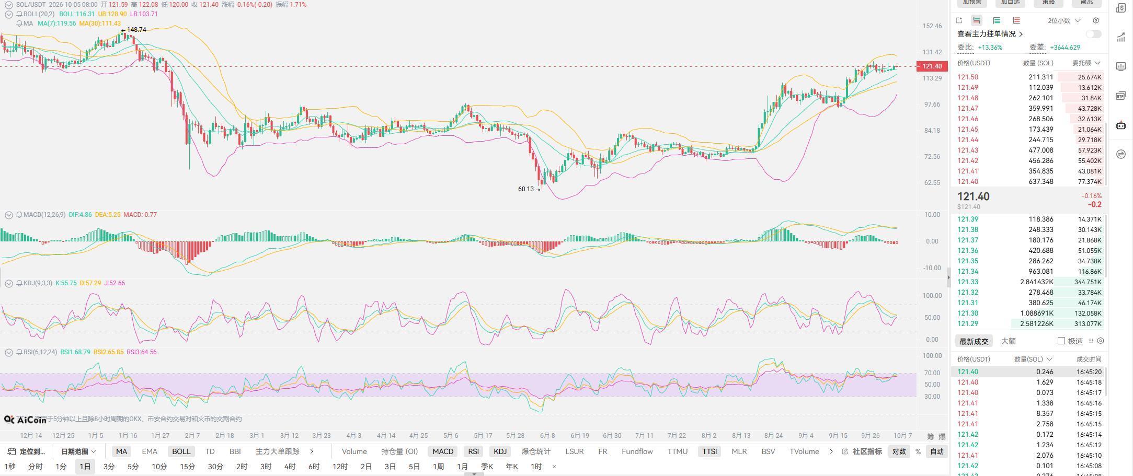Open the ETF panel icon
Screen dimensions: 1133x476
(1121, 96)
